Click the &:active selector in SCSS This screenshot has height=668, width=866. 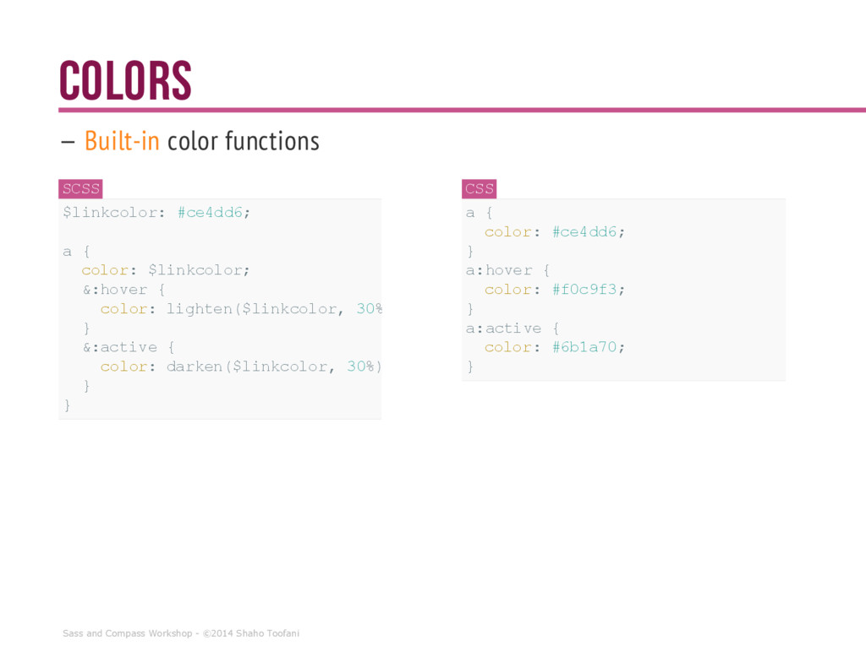[119, 348]
